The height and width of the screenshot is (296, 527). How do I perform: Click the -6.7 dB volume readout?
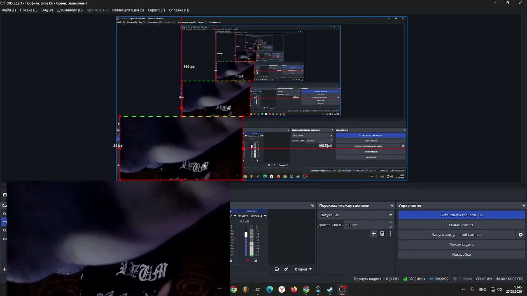pos(244,222)
